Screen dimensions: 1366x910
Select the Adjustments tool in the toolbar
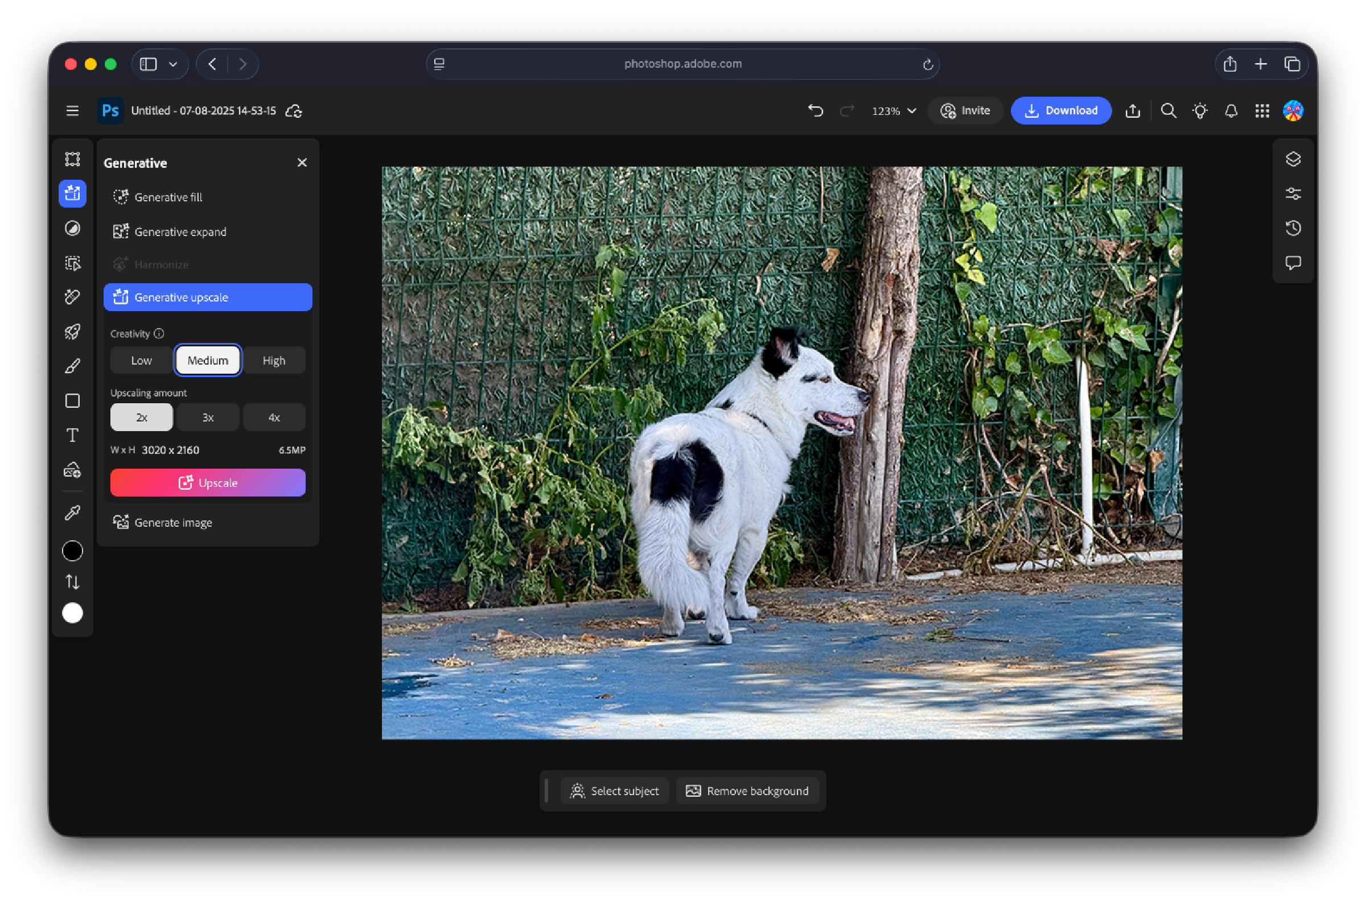pyautogui.click(x=73, y=229)
